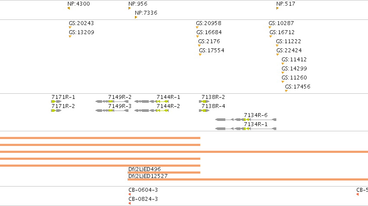Click the GS:17554 insertion triangle
368x206 pixels.
(200, 54)
